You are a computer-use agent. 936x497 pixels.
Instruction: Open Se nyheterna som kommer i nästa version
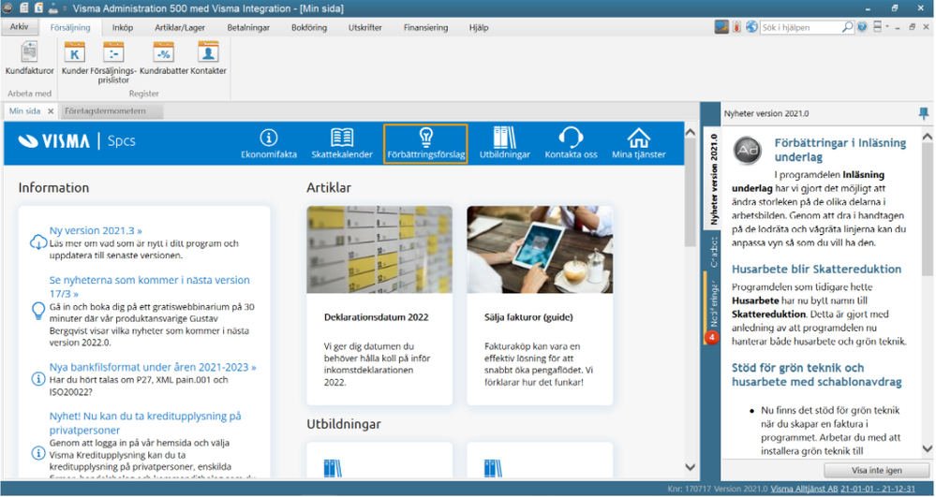pyautogui.click(x=149, y=286)
